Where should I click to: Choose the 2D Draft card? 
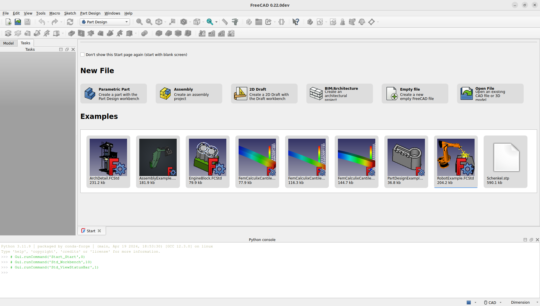tap(264, 94)
